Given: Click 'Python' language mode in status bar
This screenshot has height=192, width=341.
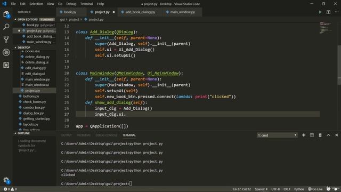Looking at the screenshot, I should (x=299, y=189).
